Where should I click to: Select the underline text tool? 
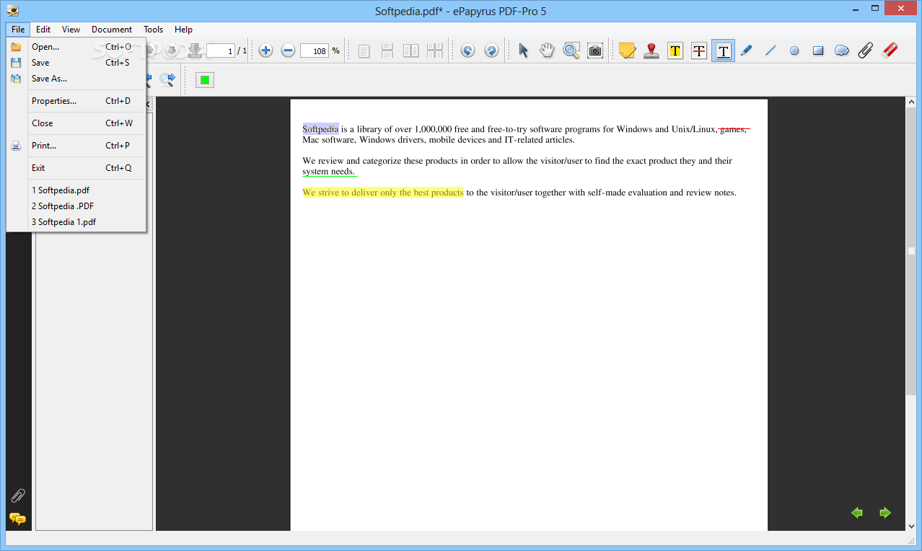pos(723,50)
